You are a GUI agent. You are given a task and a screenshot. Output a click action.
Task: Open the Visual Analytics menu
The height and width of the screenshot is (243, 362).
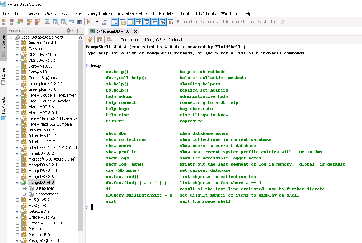(132, 13)
